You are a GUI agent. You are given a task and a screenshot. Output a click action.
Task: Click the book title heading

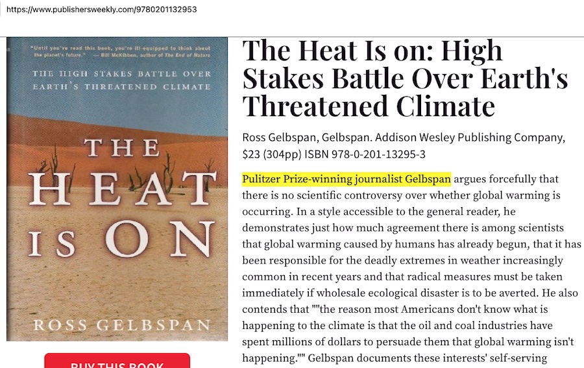(x=404, y=77)
